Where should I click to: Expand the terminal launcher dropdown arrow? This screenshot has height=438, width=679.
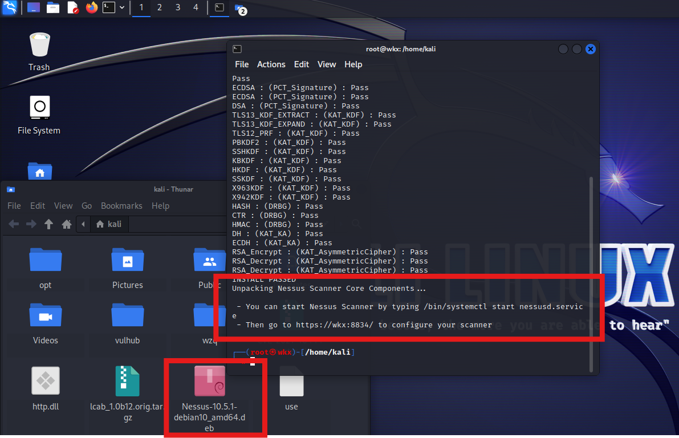[122, 7]
